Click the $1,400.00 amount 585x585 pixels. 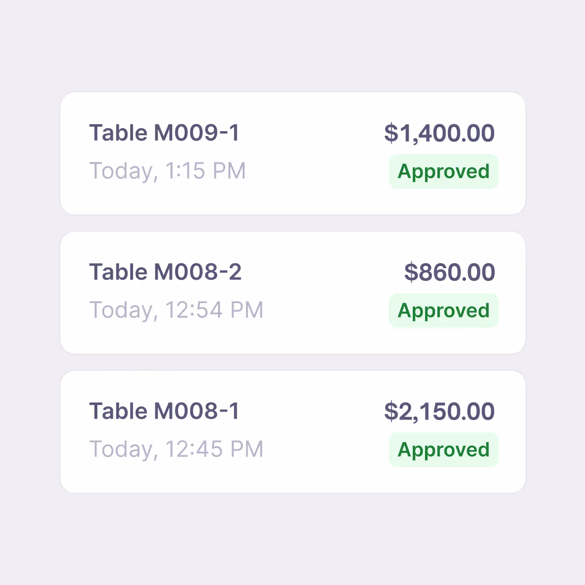tap(439, 133)
